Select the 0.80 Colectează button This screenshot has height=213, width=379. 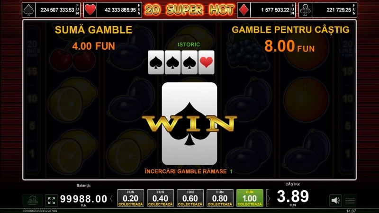pos(220,198)
